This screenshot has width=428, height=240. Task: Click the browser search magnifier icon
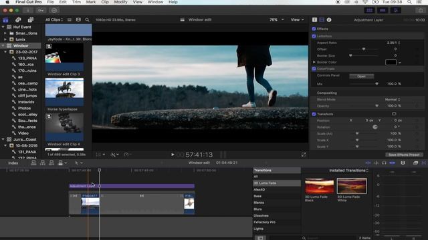(87, 20)
